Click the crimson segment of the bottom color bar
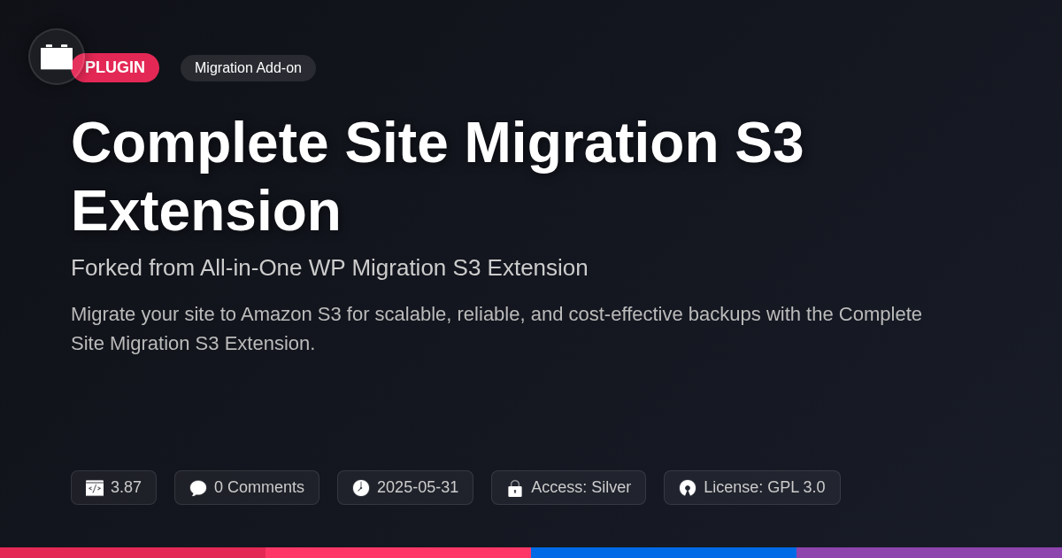Image resolution: width=1062 pixels, height=558 pixels. pyautogui.click(x=133, y=553)
